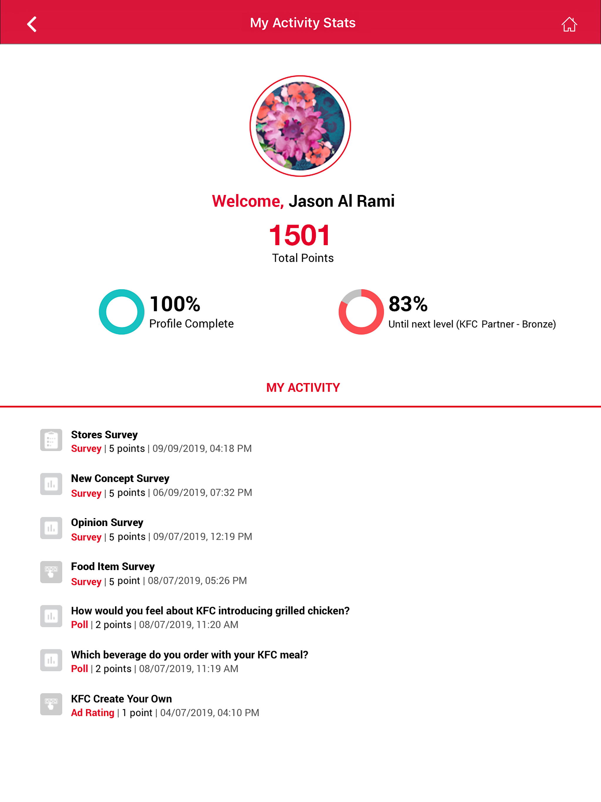Tap the 83% next level progress ring
This screenshot has width=601, height=802.
(361, 312)
